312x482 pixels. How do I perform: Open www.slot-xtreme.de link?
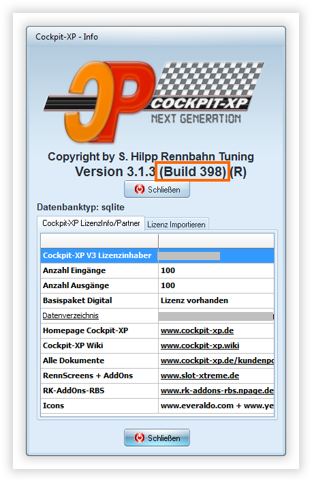point(200,375)
